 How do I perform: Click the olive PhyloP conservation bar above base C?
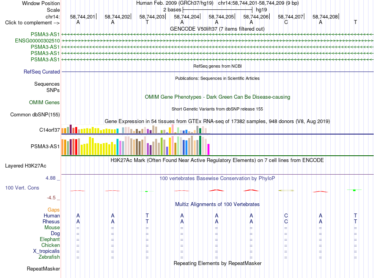(x=286, y=190)
